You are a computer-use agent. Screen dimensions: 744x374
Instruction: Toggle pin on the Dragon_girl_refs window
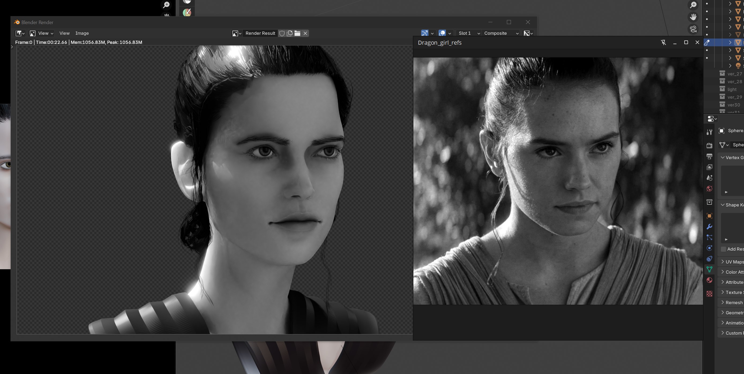click(663, 43)
